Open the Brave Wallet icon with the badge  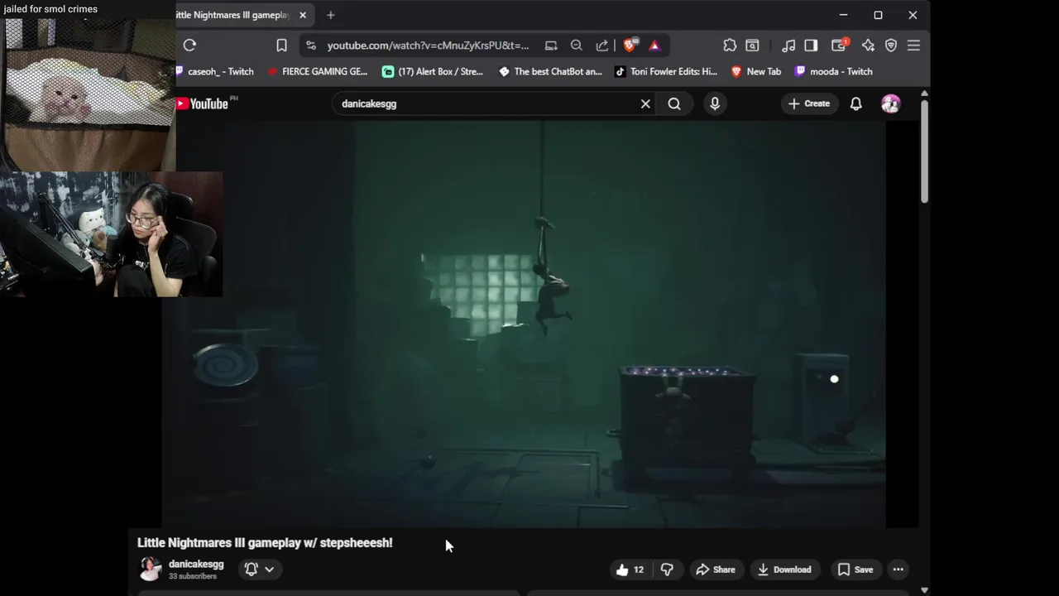[x=839, y=46]
